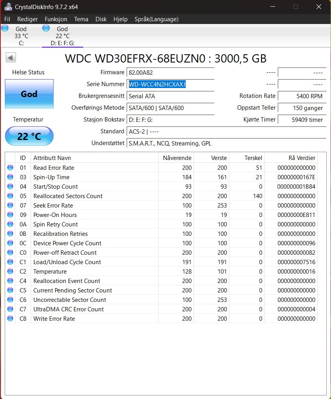Screen dimensions: 331x399
Task: Click status orb for Current Pending Sector Count
Action: [x=10, y=290]
